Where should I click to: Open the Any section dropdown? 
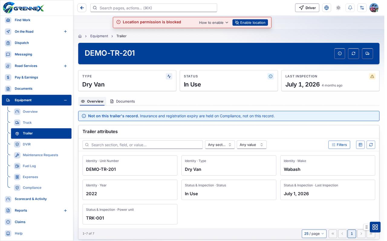tap(220, 145)
